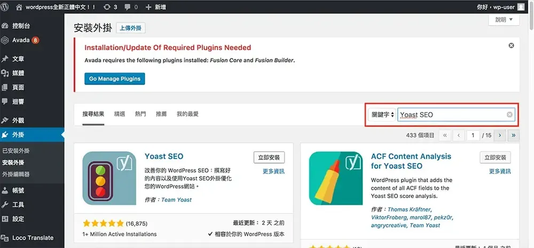Select 推薦 recommended tab

161,114
